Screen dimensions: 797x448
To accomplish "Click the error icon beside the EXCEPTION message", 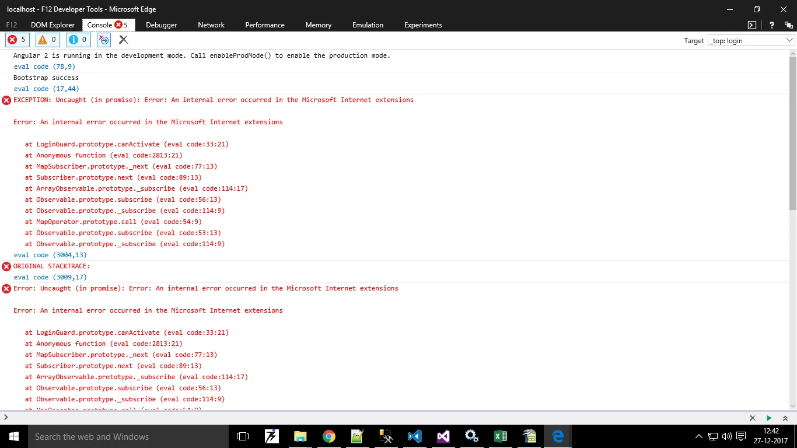I will 6,100.
